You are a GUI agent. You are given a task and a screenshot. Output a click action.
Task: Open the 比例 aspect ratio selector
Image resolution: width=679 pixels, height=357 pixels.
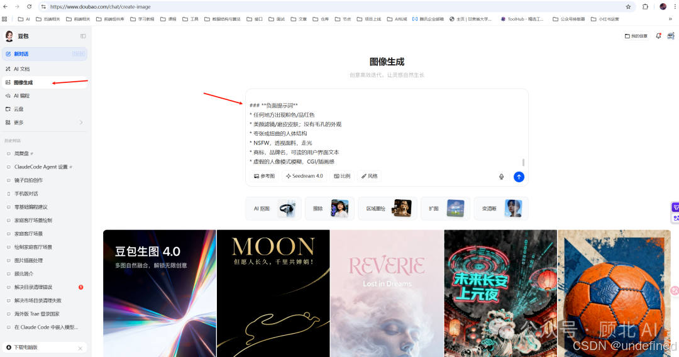coord(342,176)
